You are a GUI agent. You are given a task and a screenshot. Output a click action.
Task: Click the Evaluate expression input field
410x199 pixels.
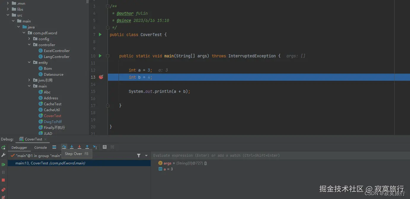click(x=280, y=156)
